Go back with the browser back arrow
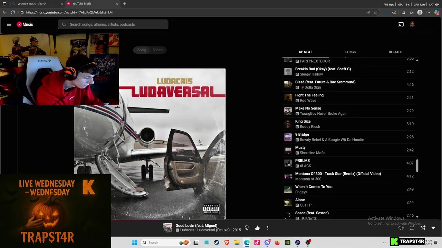The height and width of the screenshot is (248, 442). point(4,12)
